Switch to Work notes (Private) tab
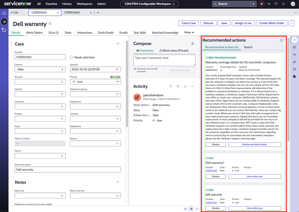 click(x=174, y=51)
